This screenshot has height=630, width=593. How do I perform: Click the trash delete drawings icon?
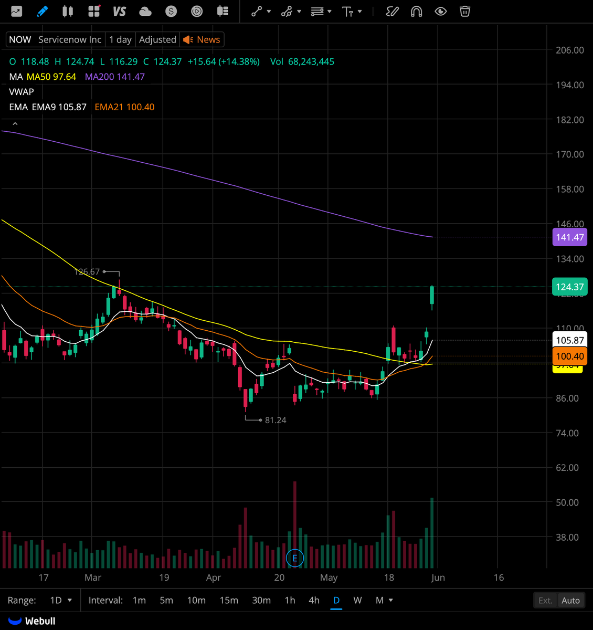[465, 11]
